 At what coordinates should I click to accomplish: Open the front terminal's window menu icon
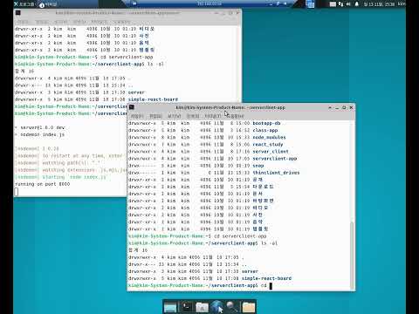click(x=132, y=107)
